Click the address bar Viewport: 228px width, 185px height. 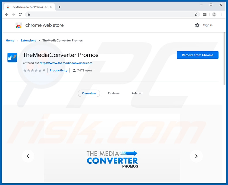112,14
